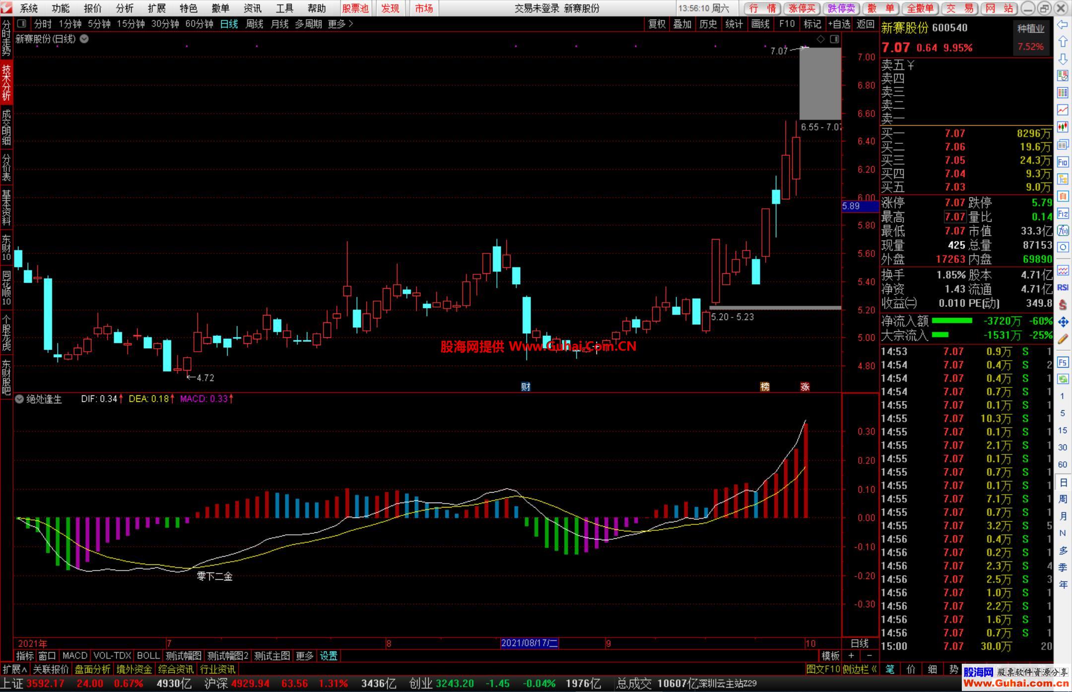
Task: Expand the 绝处逢生 indicator dropdown arrow
Action: point(19,399)
